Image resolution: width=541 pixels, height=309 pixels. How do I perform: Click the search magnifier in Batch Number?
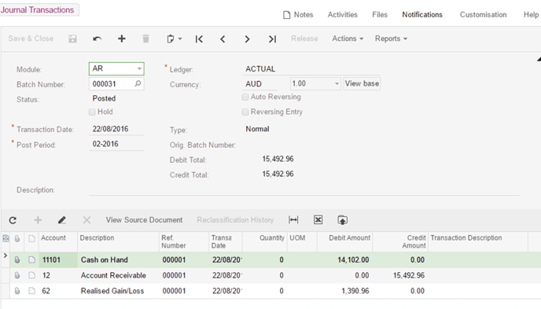click(138, 83)
